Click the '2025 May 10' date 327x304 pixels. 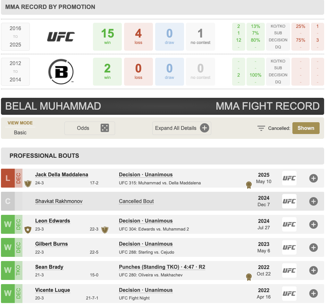tap(264, 178)
